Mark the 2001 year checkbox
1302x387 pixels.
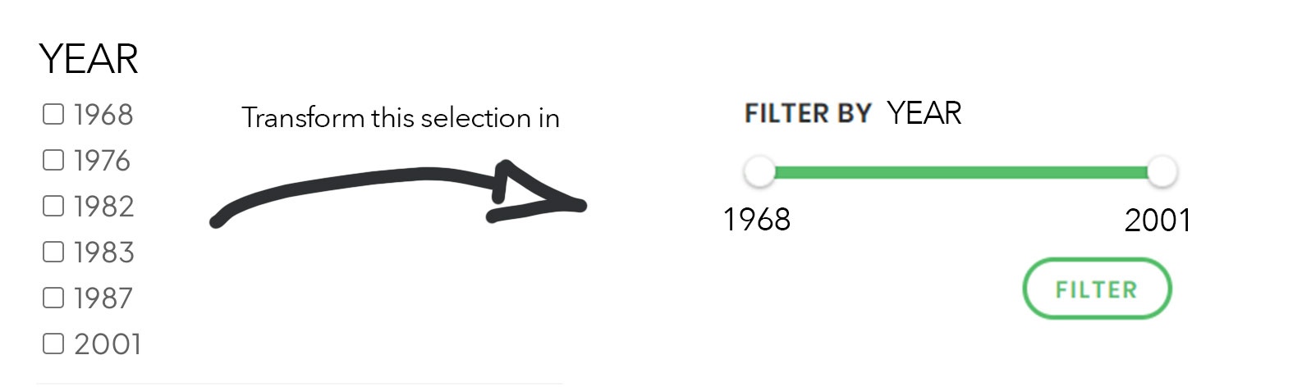coord(53,344)
